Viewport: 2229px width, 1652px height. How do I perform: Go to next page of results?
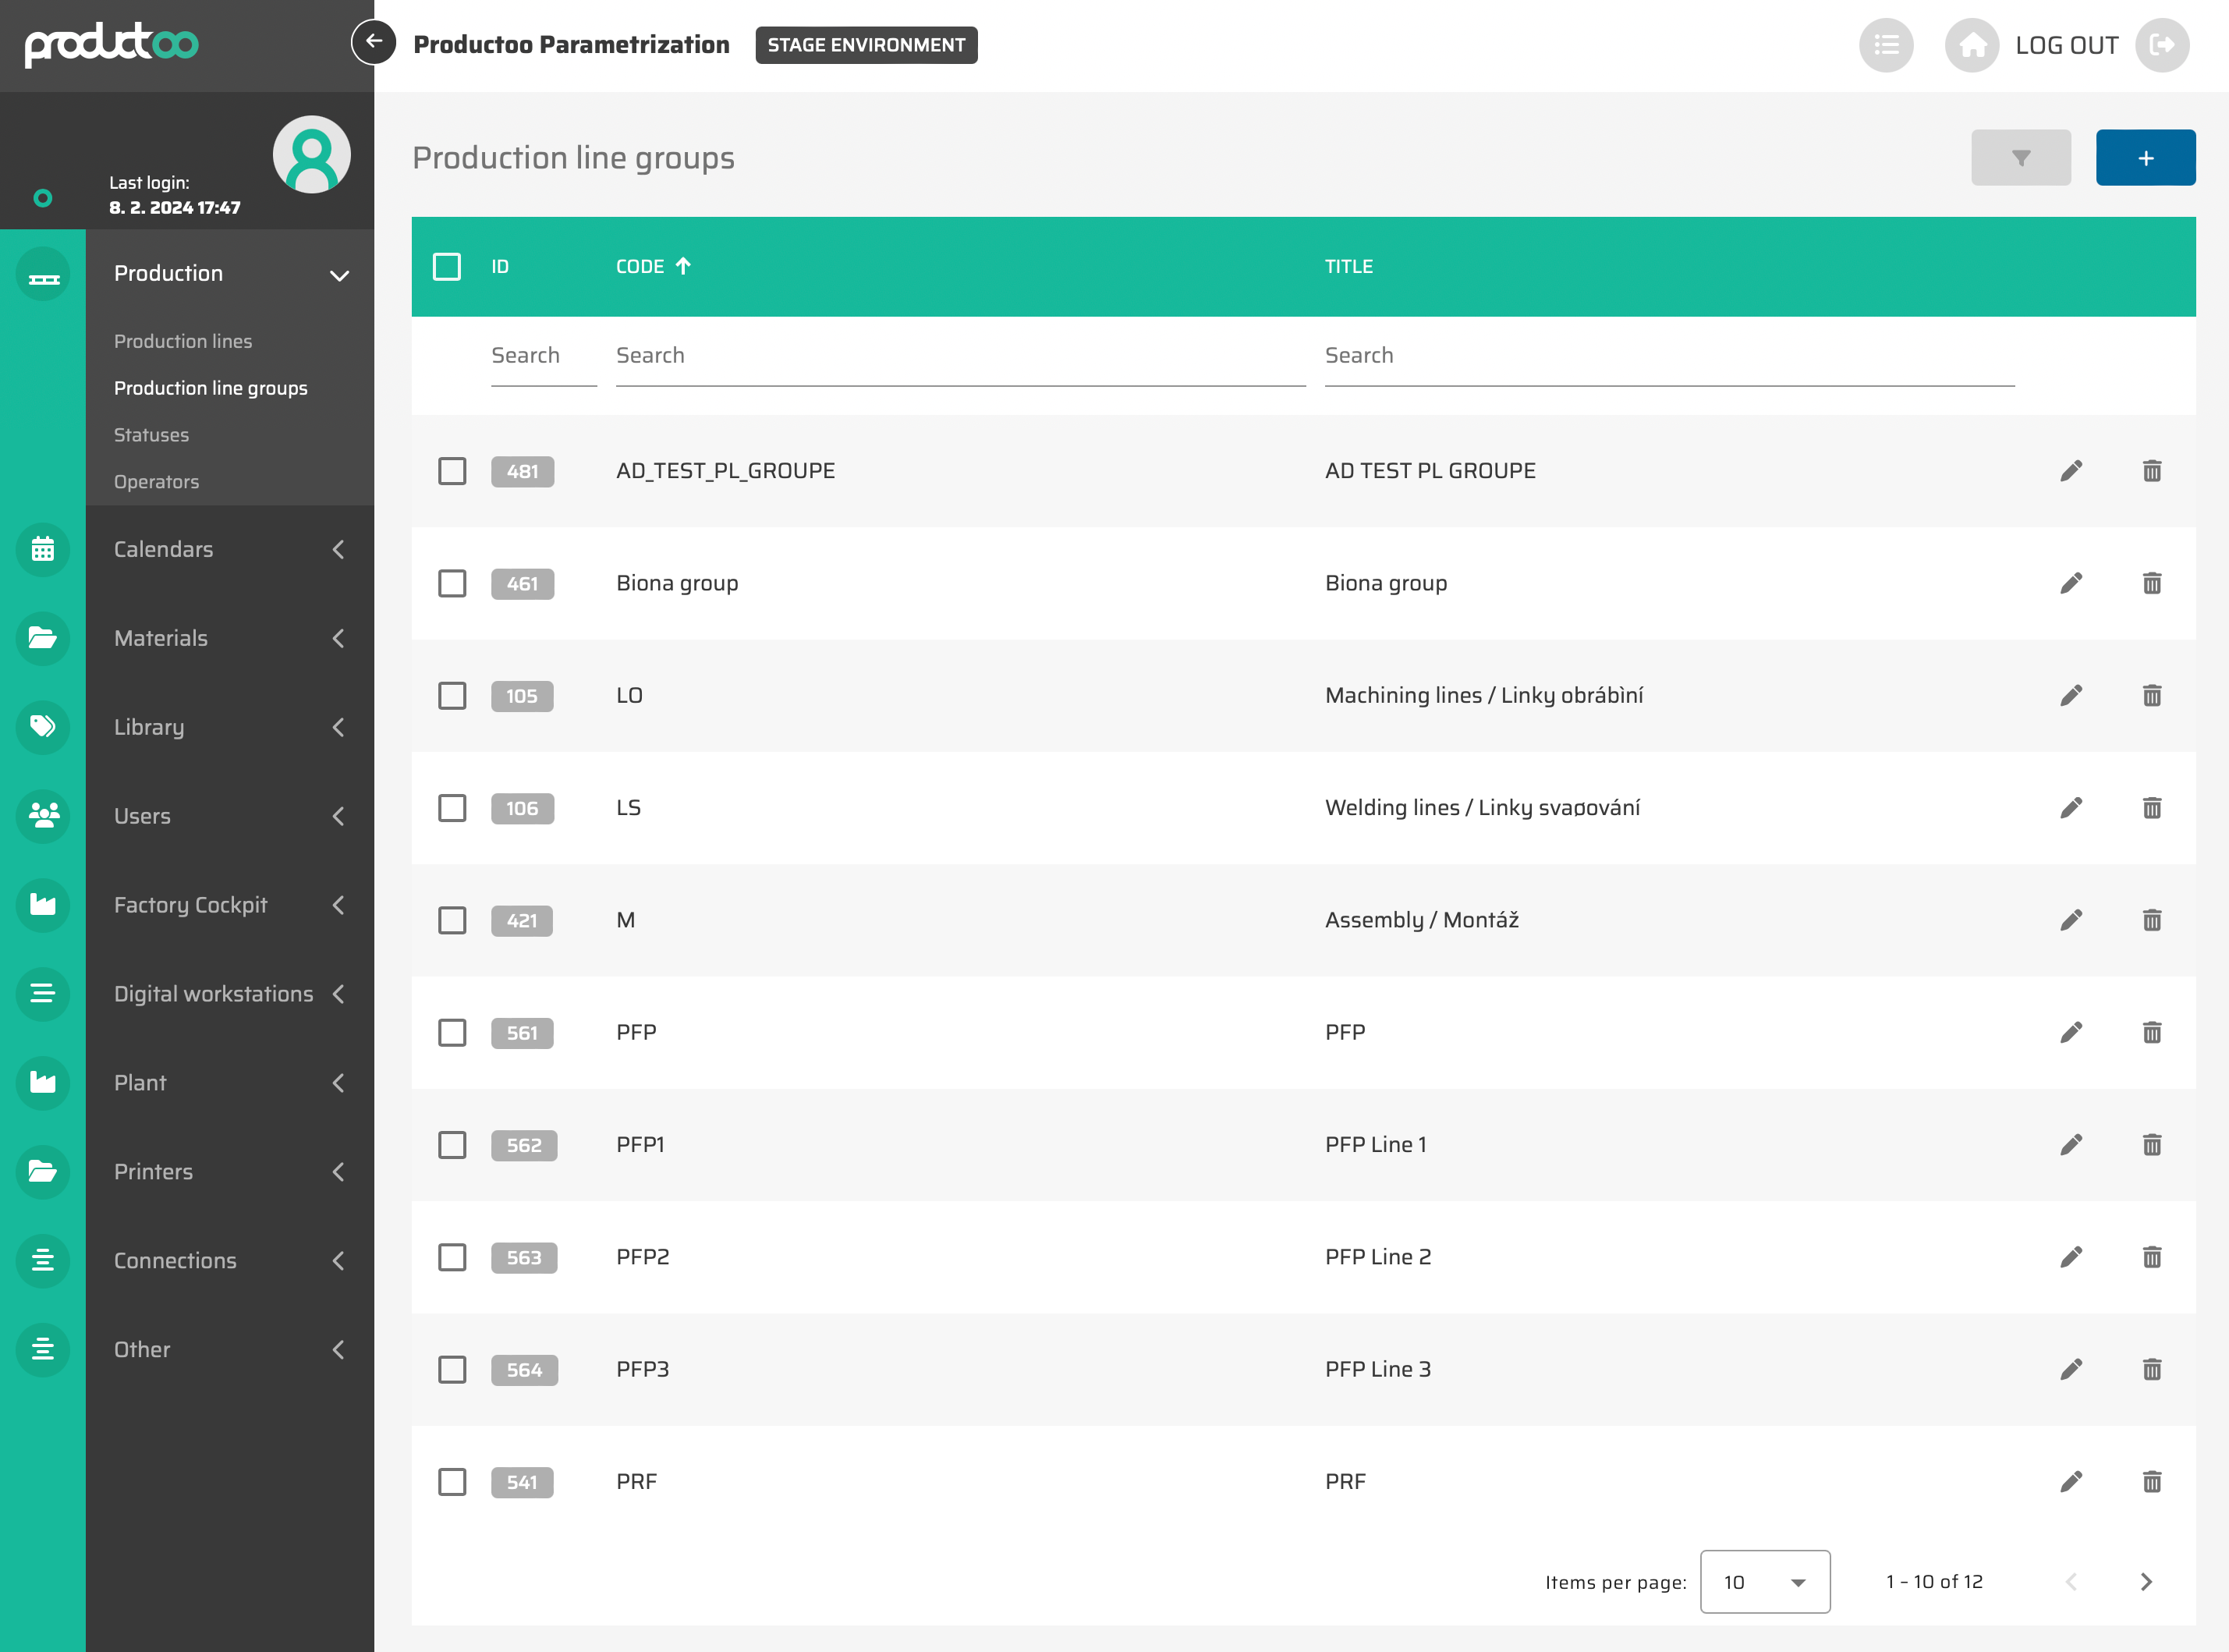[x=2145, y=1582]
